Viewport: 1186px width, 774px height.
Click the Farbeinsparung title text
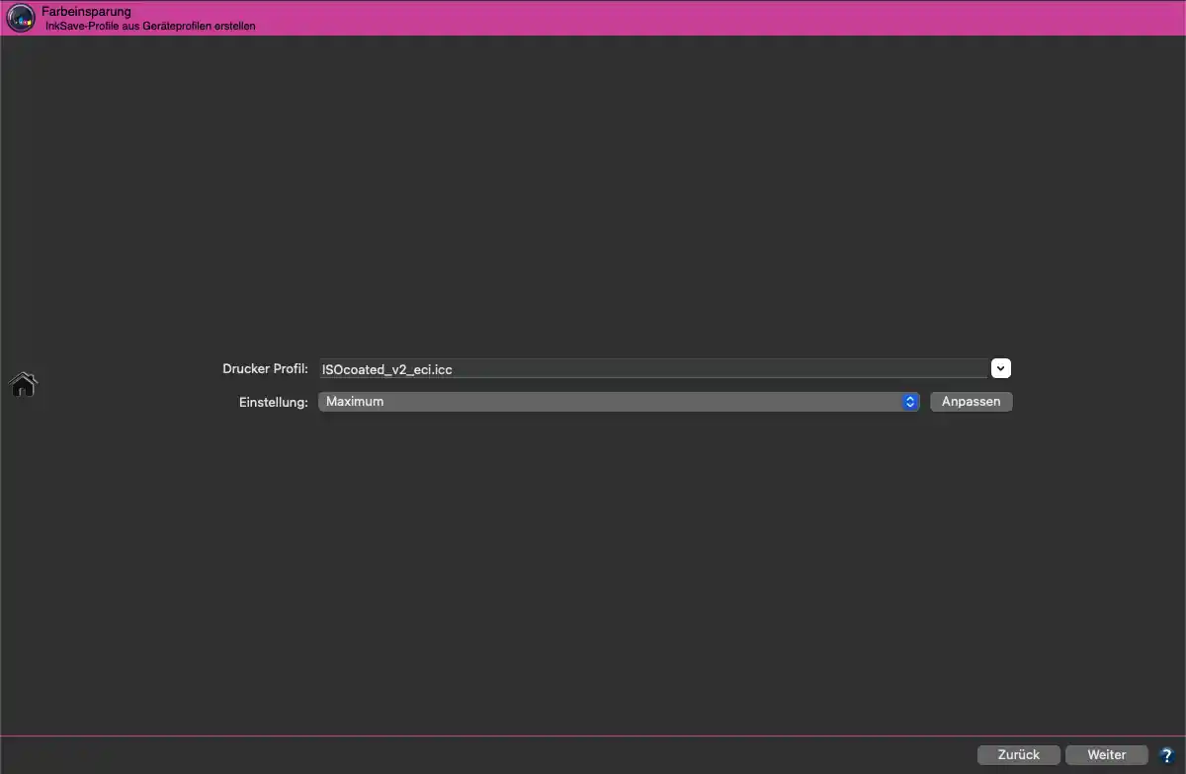coord(86,11)
